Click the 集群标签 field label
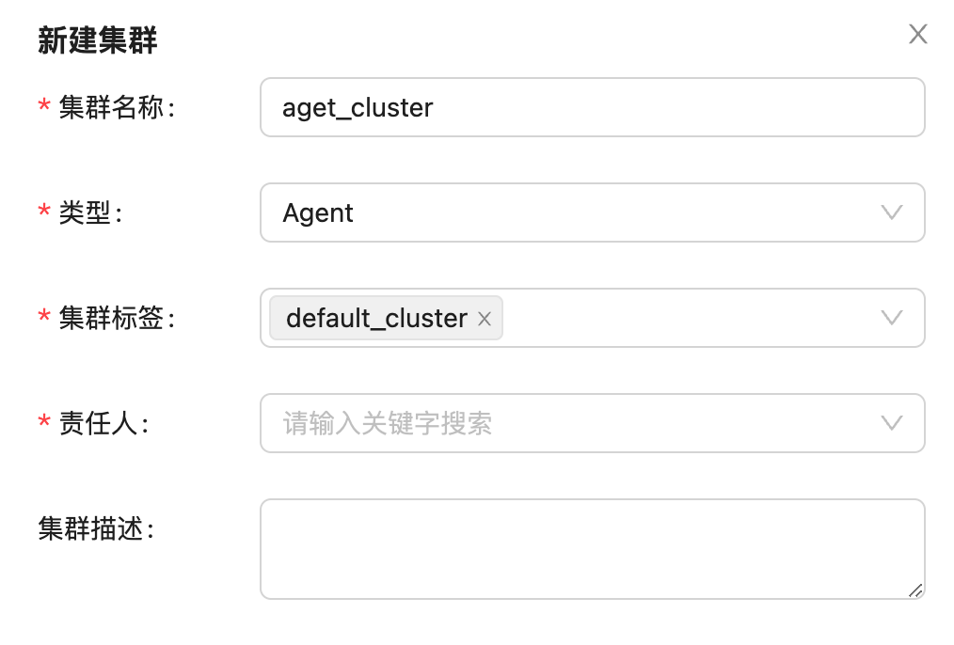954x645 pixels. [117, 319]
